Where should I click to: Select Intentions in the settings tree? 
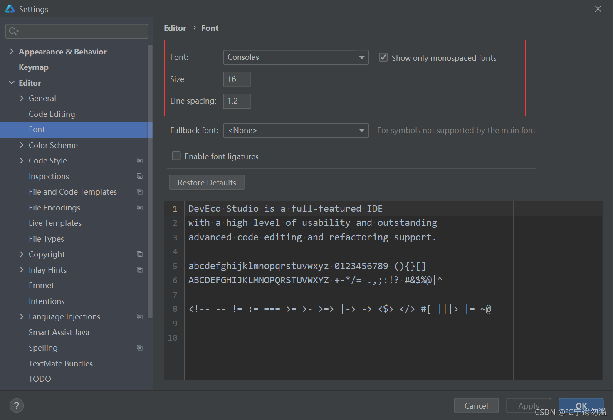(x=47, y=301)
